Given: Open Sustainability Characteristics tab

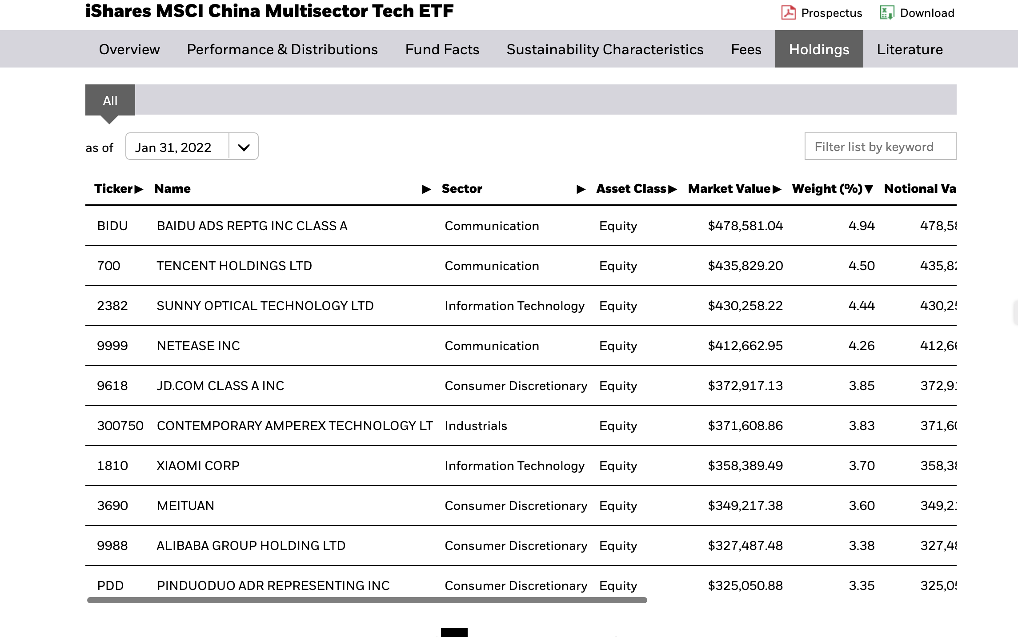Looking at the screenshot, I should click(x=605, y=49).
